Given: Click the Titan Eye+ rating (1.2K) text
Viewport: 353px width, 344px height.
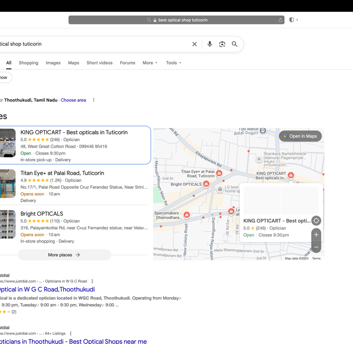Looking at the screenshot, I should pos(56,180).
